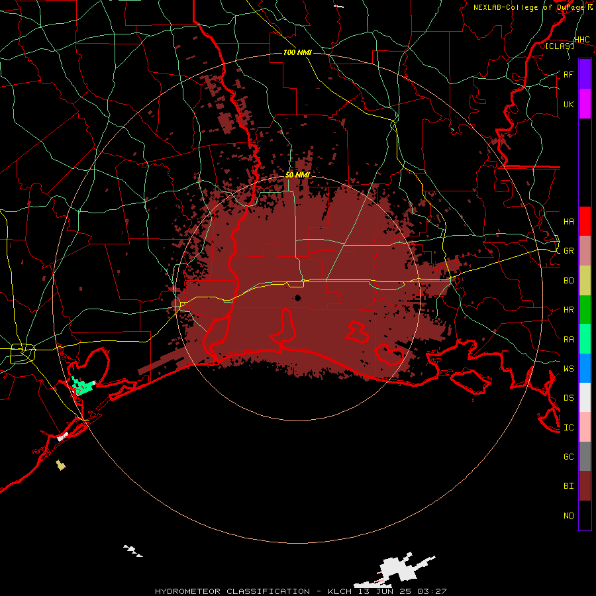The width and height of the screenshot is (596, 596).
Task: Click the 50 NMI range ring label
Action: pos(297,175)
